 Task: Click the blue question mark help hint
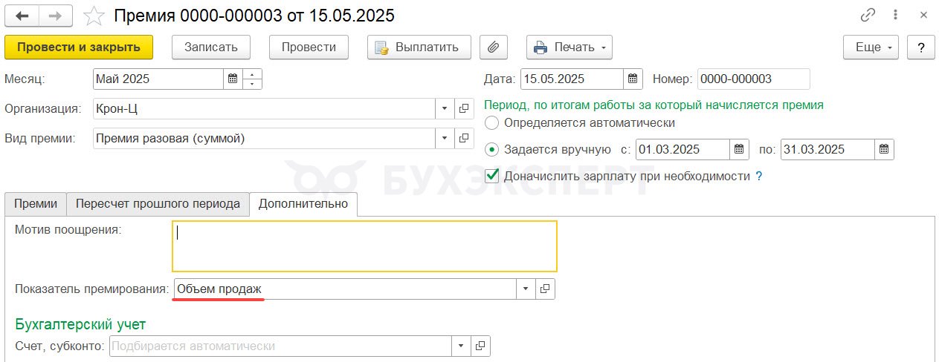759,177
